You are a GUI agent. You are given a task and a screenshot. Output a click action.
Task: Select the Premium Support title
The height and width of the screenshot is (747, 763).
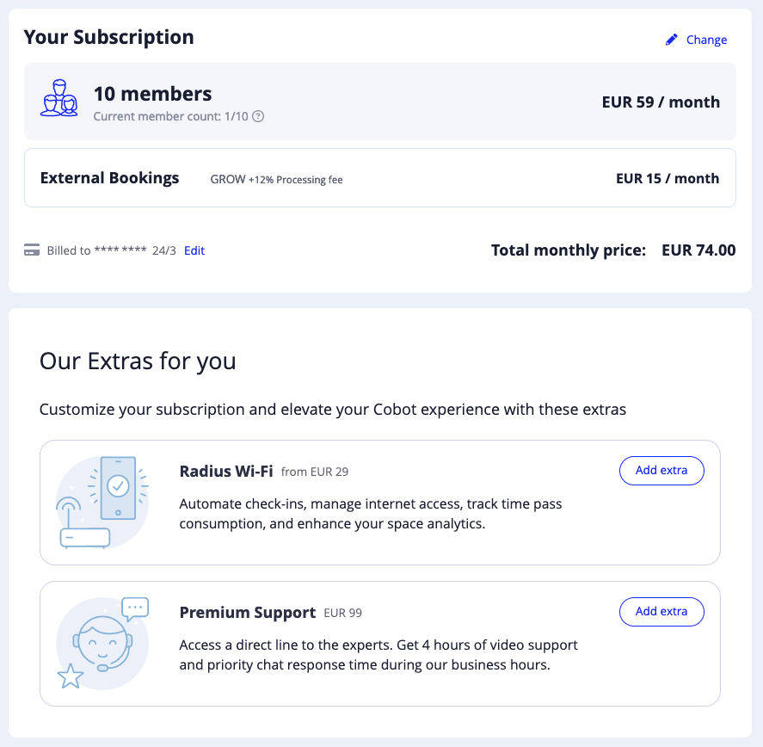[x=248, y=613]
